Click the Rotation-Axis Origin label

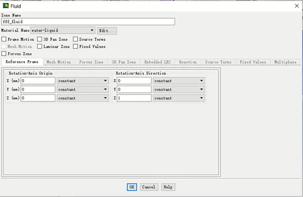click(31, 73)
